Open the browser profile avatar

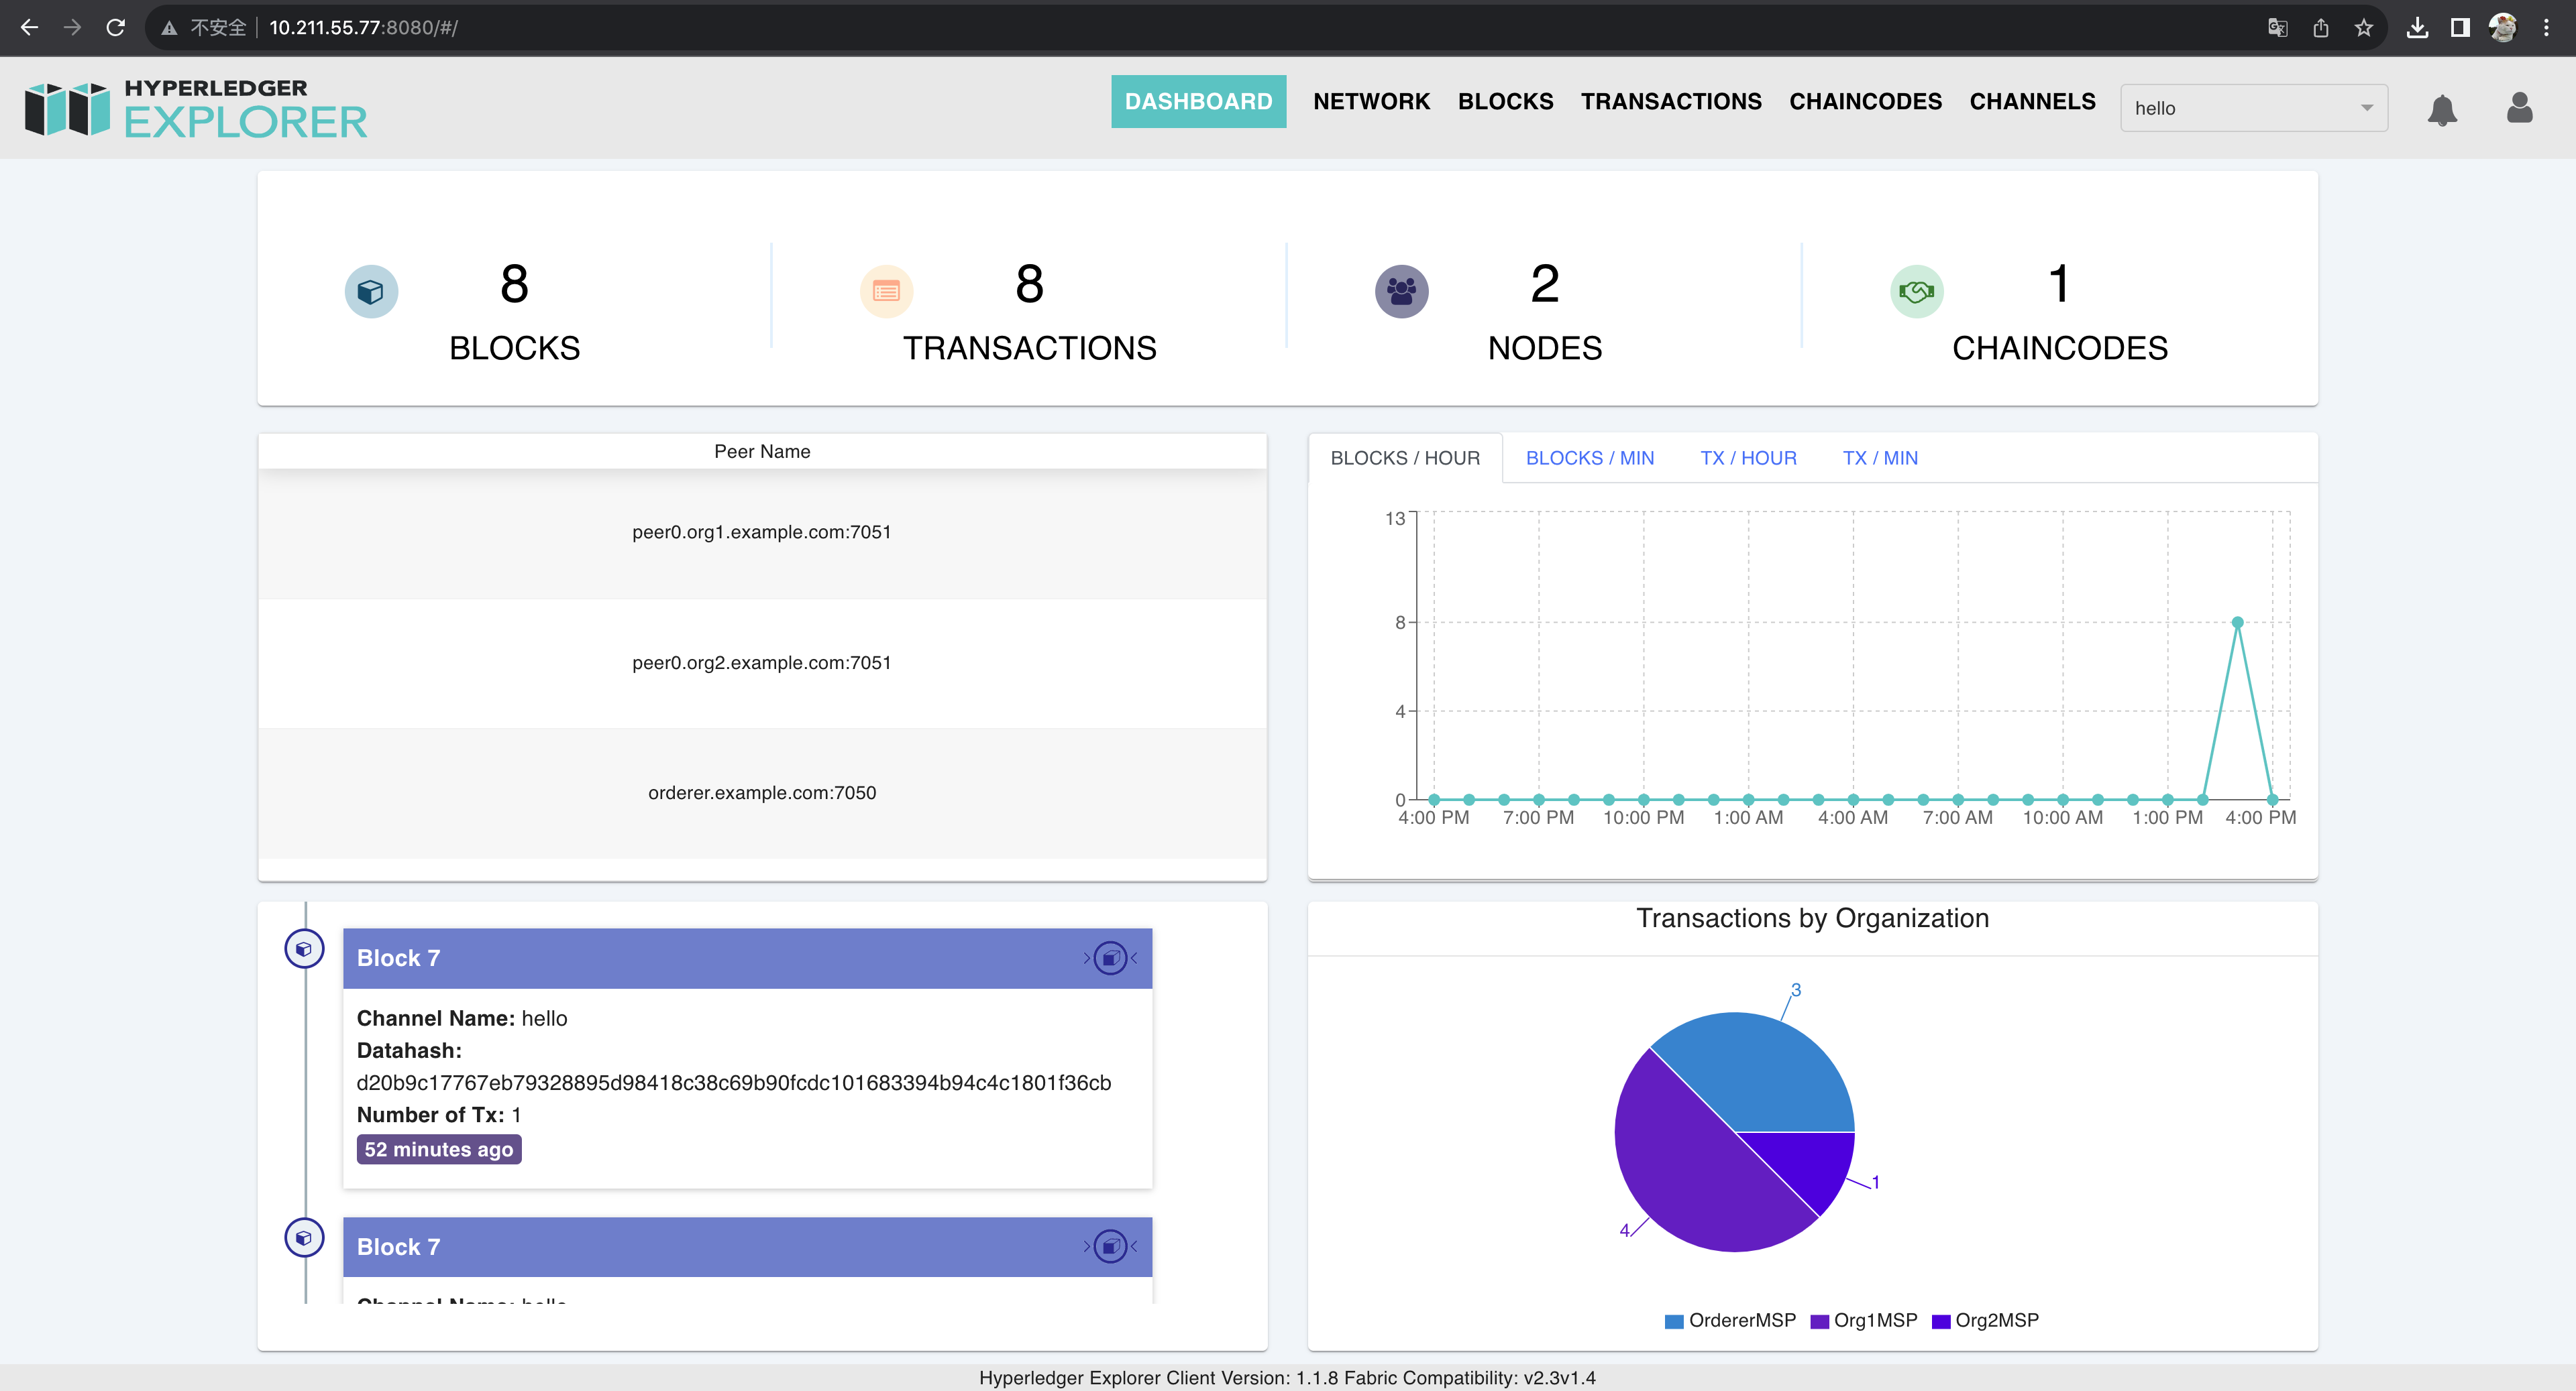[x=2503, y=28]
